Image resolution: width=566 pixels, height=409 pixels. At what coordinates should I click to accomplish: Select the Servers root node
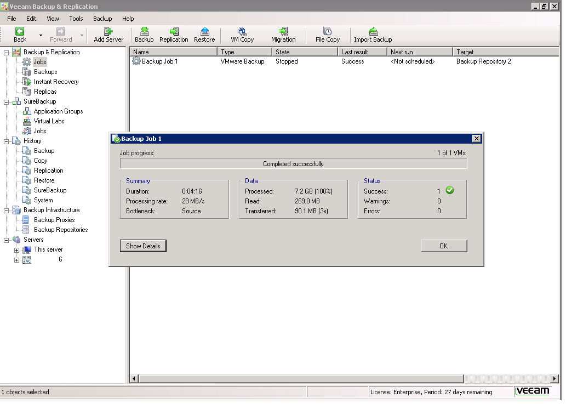[x=33, y=240]
